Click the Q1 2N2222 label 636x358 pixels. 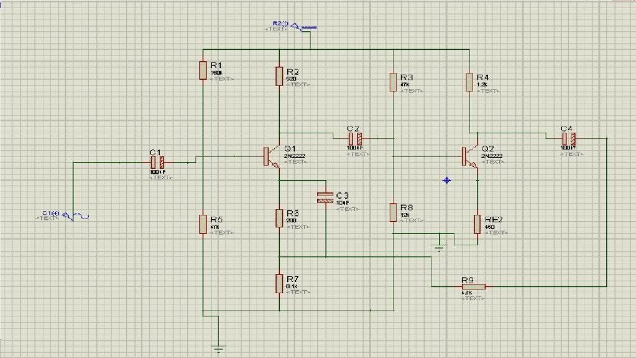click(x=295, y=156)
